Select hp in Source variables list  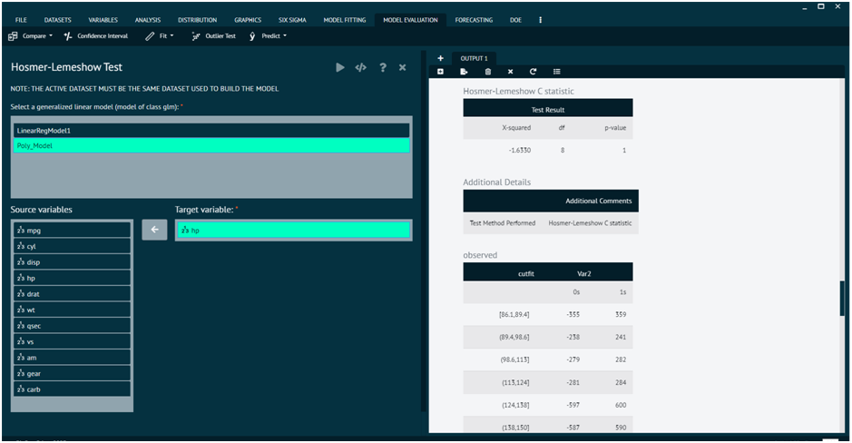[73, 278]
